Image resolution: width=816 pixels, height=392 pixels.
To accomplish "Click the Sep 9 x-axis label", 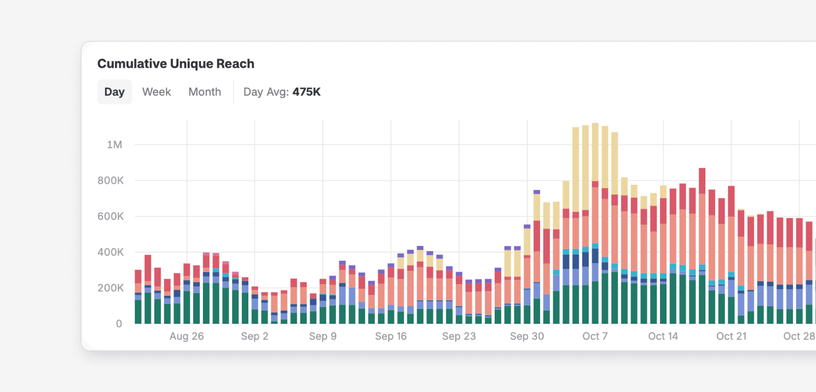I will [x=323, y=336].
